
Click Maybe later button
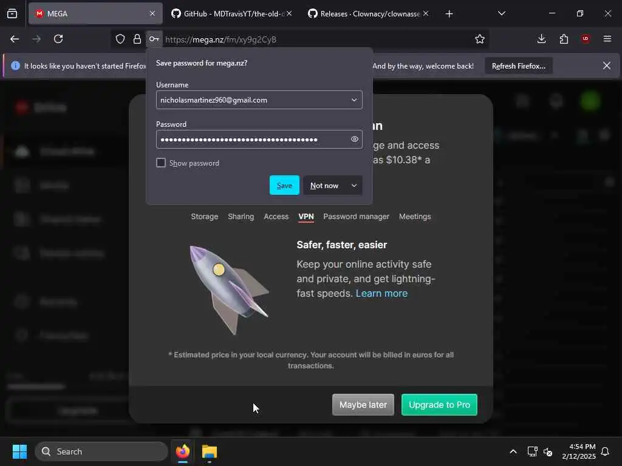363,405
